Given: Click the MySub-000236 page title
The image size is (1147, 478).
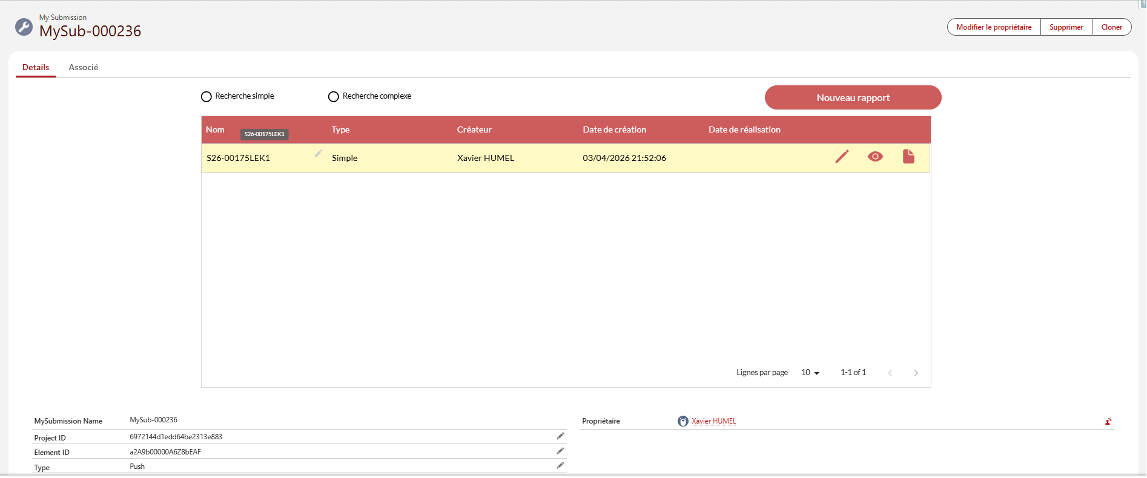Looking at the screenshot, I should coord(90,31).
